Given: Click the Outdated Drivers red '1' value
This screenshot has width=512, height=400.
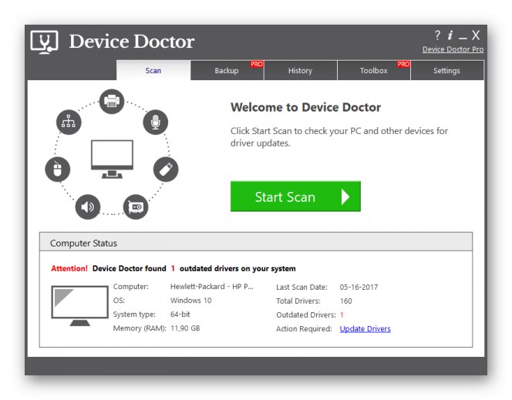Looking at the screenshot, I should 342,315.
